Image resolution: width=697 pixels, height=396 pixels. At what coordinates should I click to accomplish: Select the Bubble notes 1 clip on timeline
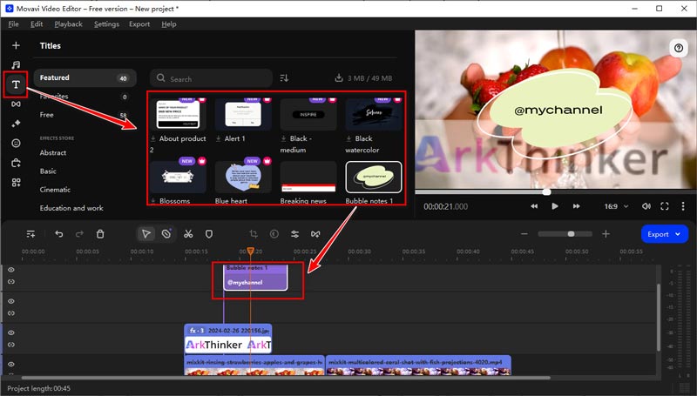255,278
